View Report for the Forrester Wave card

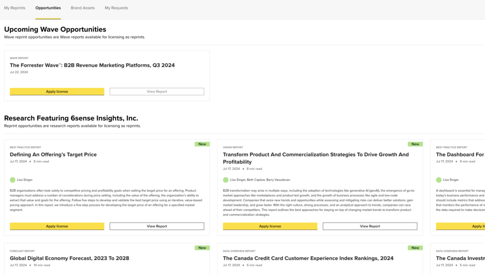[x=157, y=91]
